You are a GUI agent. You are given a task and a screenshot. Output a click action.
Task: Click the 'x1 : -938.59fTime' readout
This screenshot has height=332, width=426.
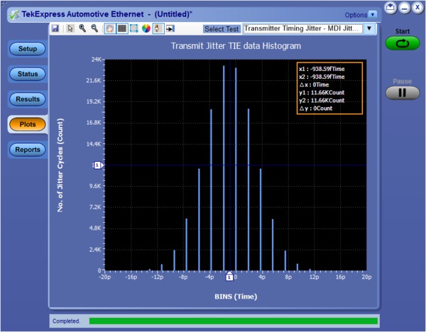coord(322,69)
